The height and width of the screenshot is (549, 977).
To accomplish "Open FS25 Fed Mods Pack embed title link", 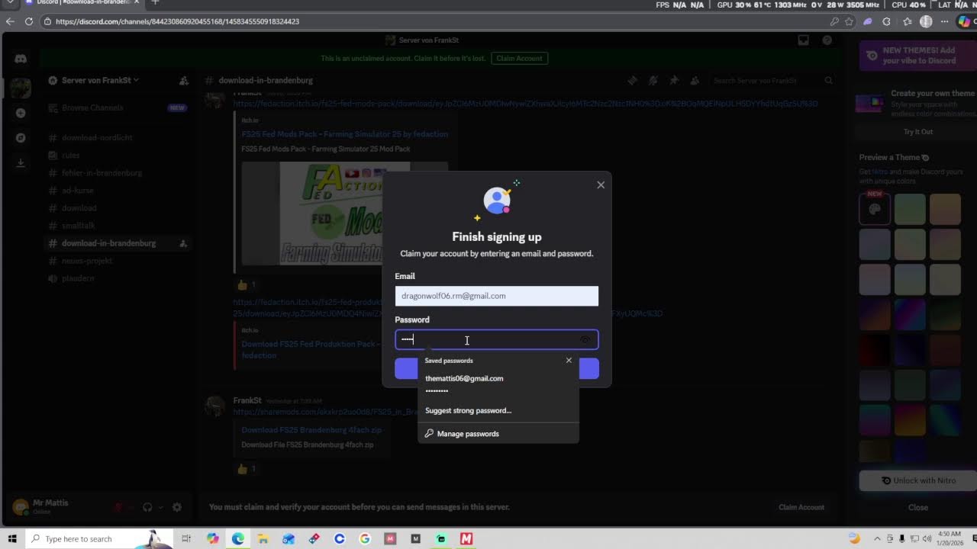I will (345, 134).
